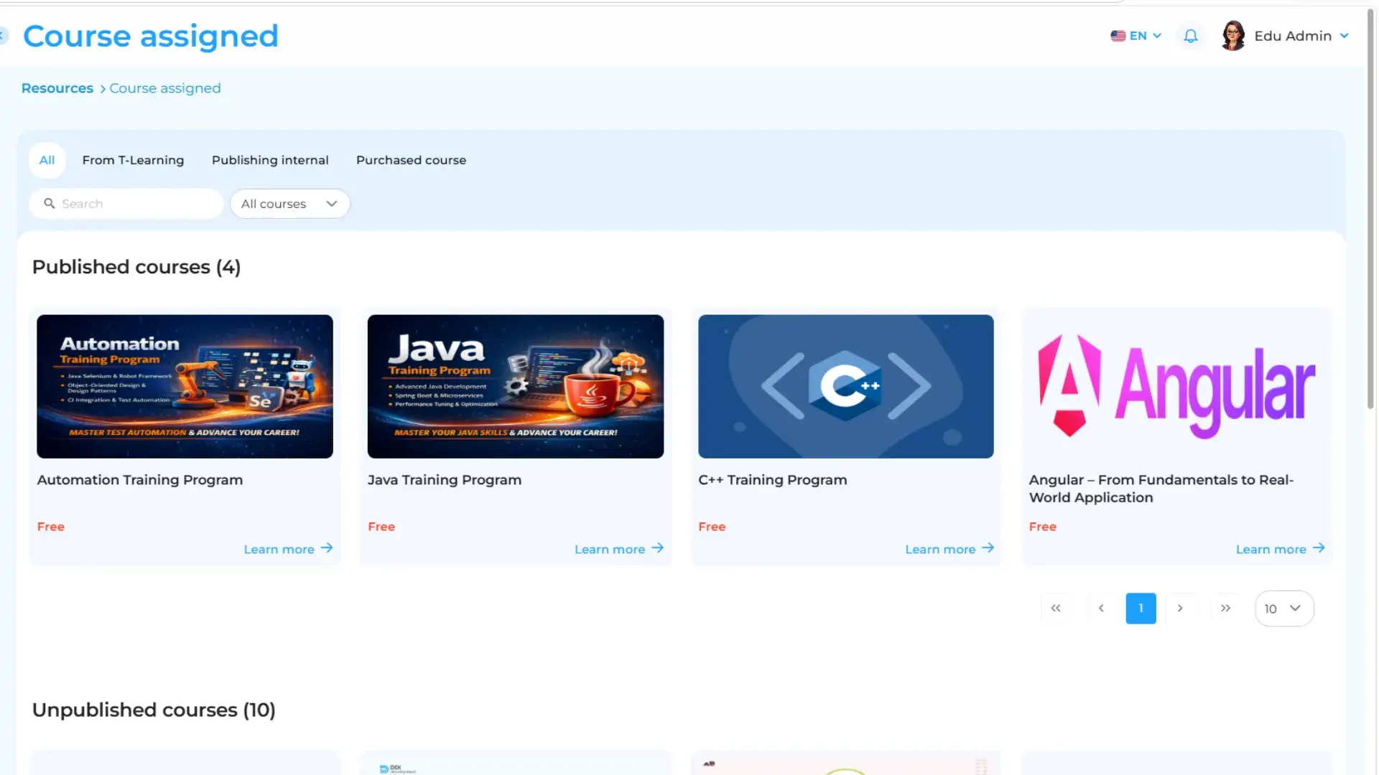
Task: Open the page size 10 dropdown
Action: (x=1284, y=609)
